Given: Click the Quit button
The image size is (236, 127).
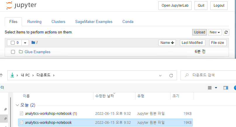Looking at the screenshot, I should 201,6.
